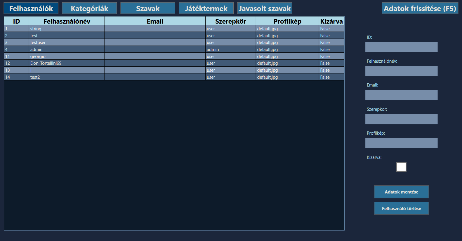Switch to the Szavak tab
Image resolution: width=462 pixels, height=241 pixels.
tap(148, 8)
